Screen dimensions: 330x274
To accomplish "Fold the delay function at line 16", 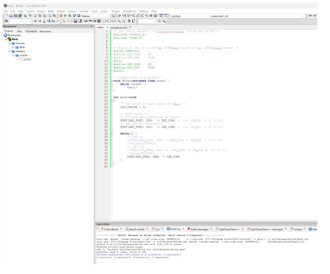I will (x=112, y=81).
